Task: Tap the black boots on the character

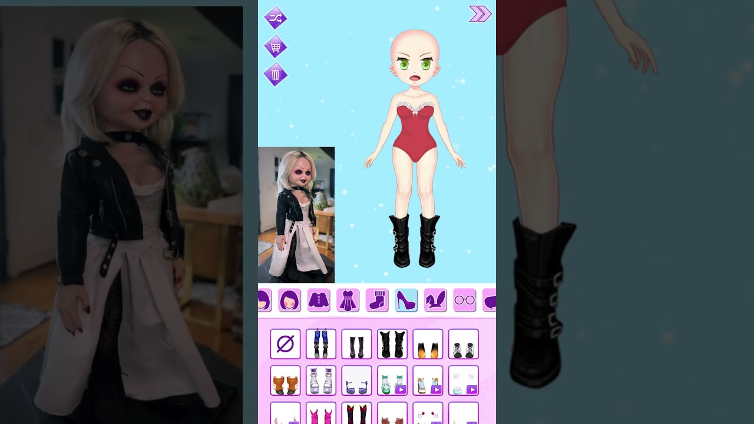Action: pos(415,241)
